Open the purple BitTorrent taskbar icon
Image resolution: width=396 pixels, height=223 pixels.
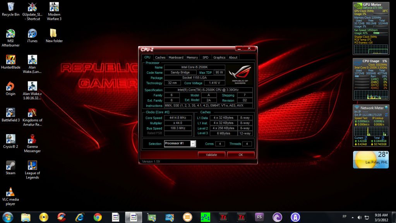277,217
